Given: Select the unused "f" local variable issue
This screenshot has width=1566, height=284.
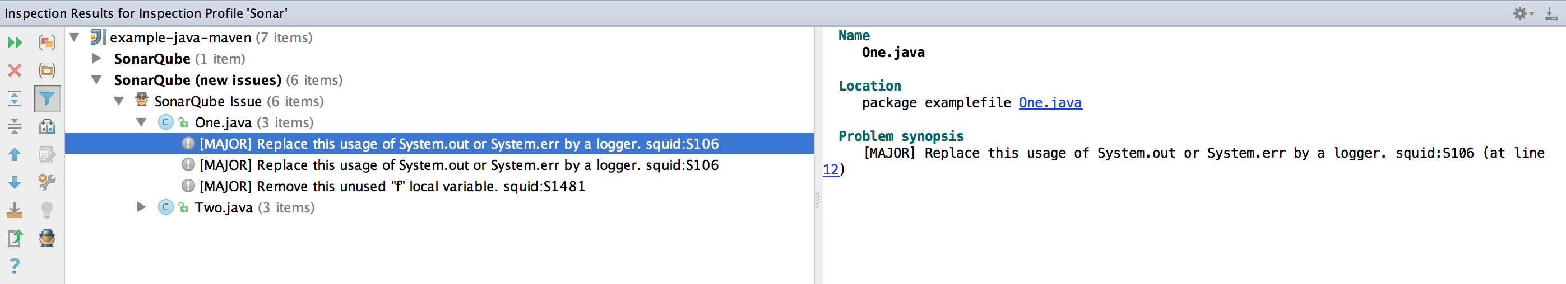Looking at the screenshot, I should [392, 186].
